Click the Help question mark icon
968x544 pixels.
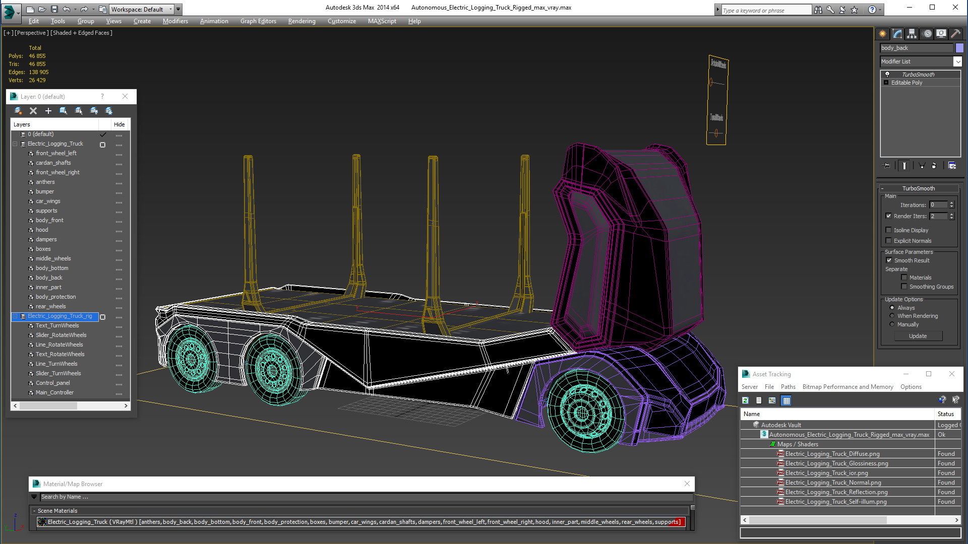872,10
